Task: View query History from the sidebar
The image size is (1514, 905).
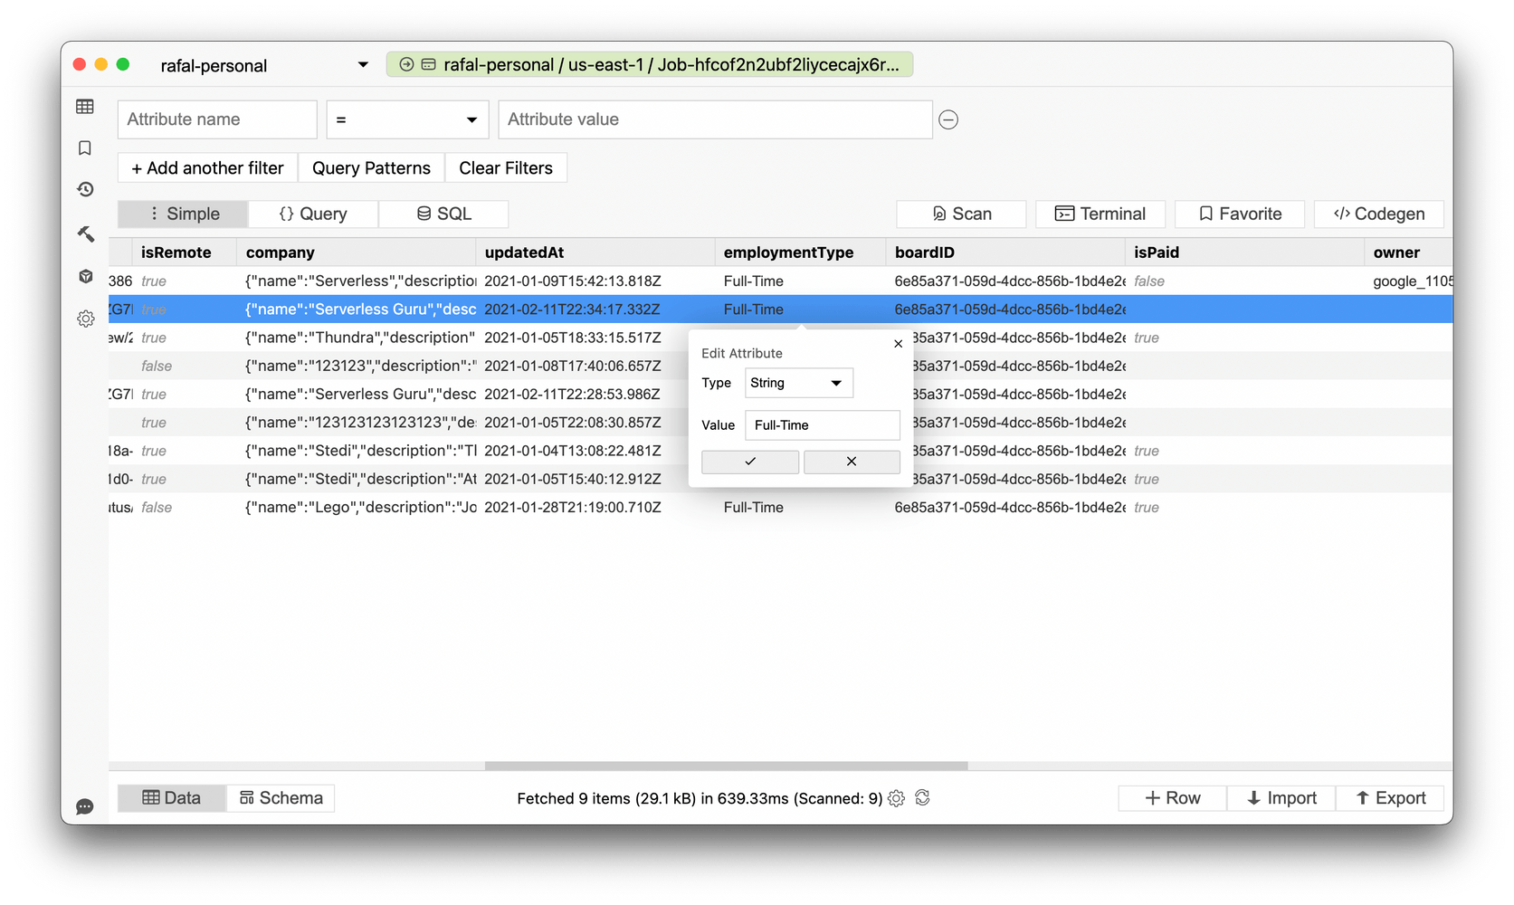Action: pos(84,189)
